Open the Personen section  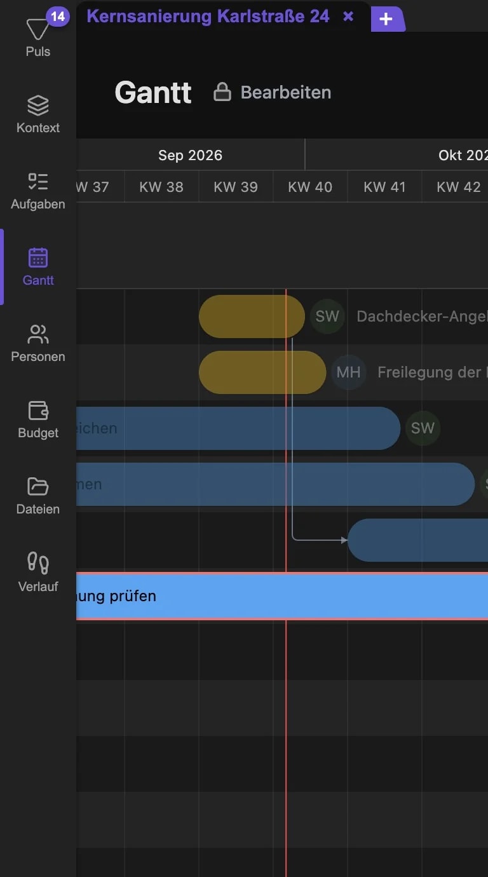coord(38,343)
